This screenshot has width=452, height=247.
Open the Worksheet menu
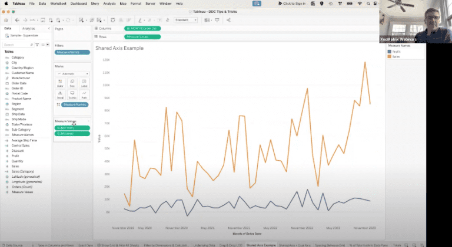(x=58, y=4)
